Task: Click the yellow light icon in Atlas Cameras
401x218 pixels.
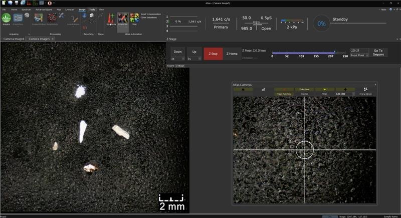Action: (x=325, y=89)
